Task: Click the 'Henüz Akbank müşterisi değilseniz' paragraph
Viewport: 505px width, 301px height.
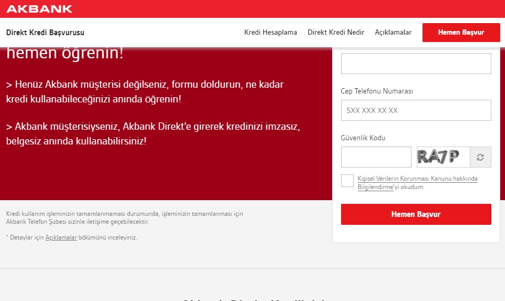Action: 145,92
